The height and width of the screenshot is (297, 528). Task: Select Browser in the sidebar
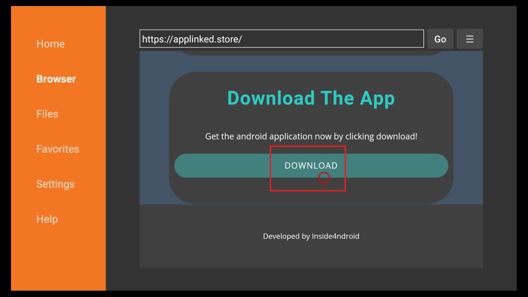56,79
